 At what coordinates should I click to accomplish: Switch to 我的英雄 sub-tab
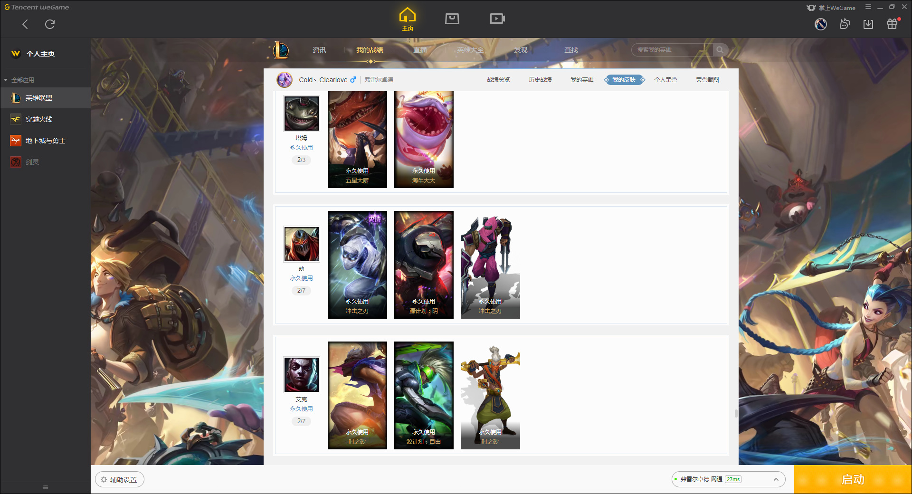point(582,80)
